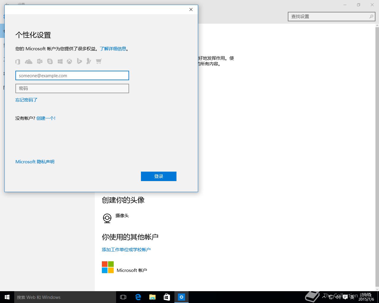This screenshot has width=379, height=303.
Task: Click 添加工作单位或学校帐户 link
Action: [x=126, y=249]
